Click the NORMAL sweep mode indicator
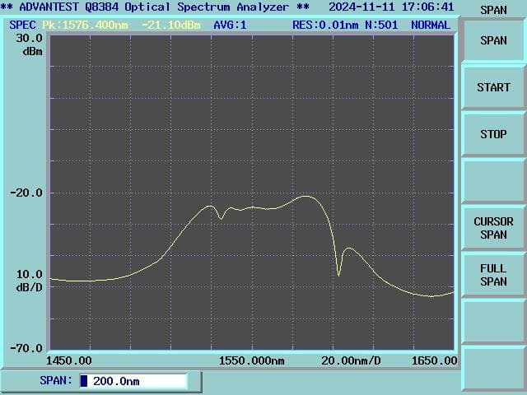The image size is (527, 395). [x=430, y=25]
